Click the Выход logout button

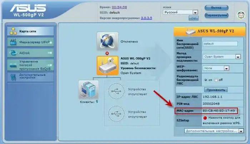coord(216,7)
